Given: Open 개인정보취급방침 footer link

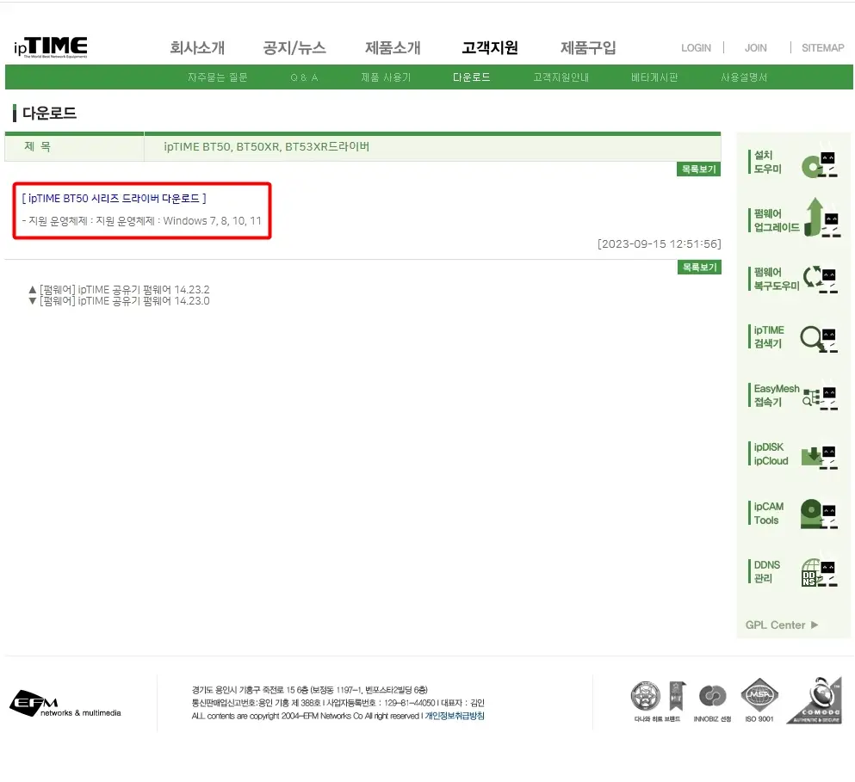Looking at the screenshot, I should coord(455,716).
